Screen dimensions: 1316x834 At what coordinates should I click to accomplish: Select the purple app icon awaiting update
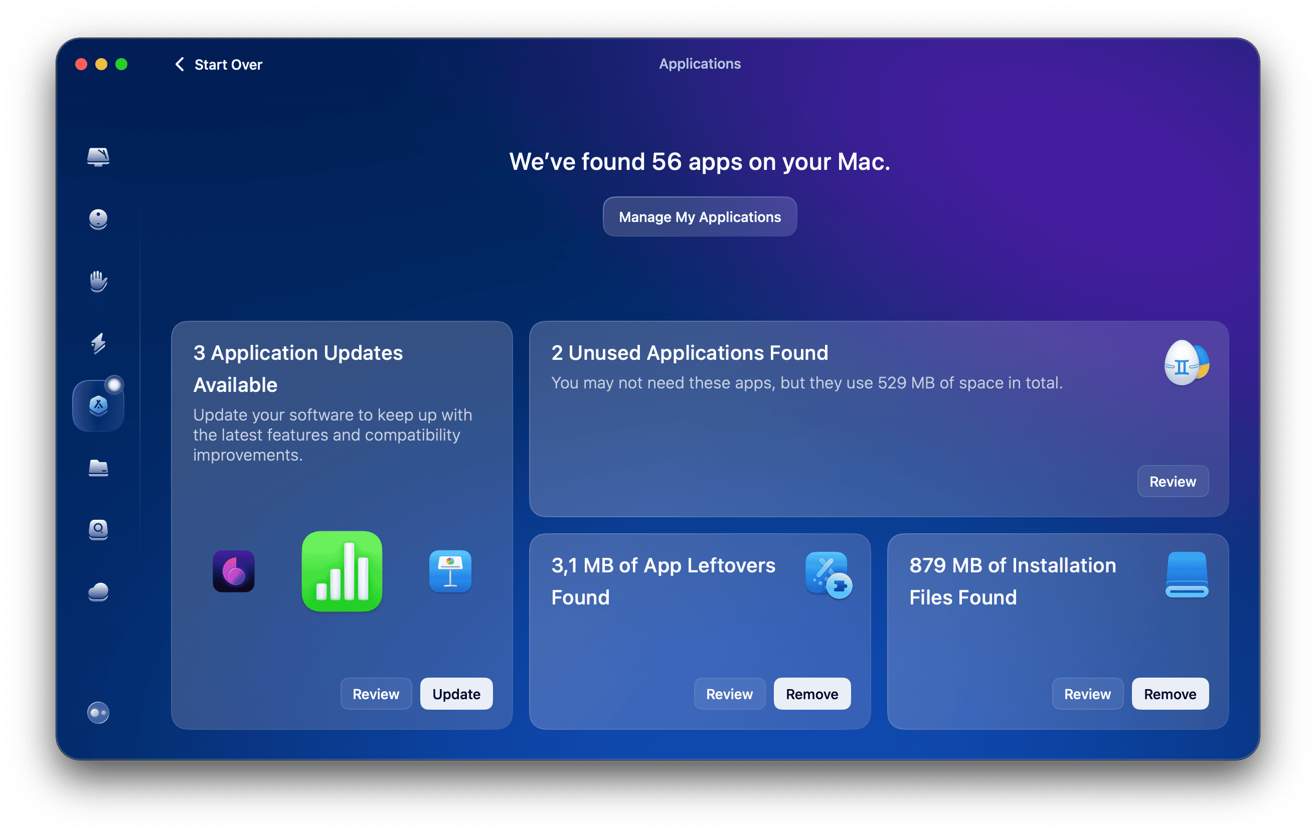coord(234,572)
